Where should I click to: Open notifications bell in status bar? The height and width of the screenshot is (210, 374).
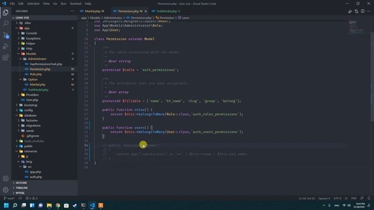pyautogui.click(x=369, y=198)
